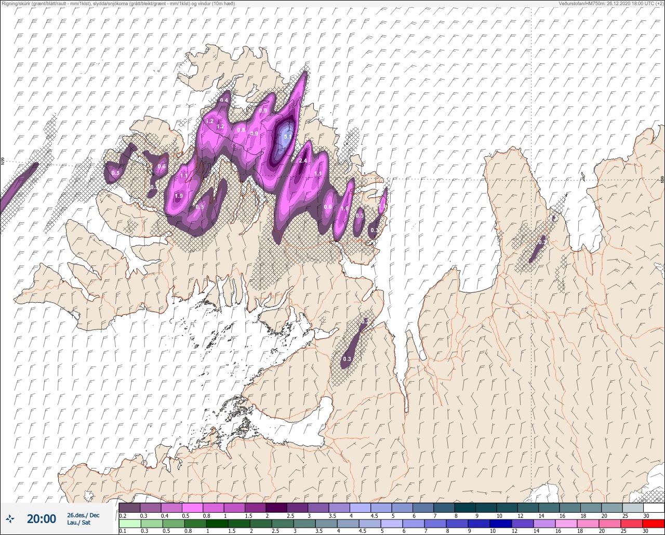Viewport: 665px width, 535px height.
Task: Select the pale green 0.1 swatch in the lower legend row
Action: coord(129,524)
